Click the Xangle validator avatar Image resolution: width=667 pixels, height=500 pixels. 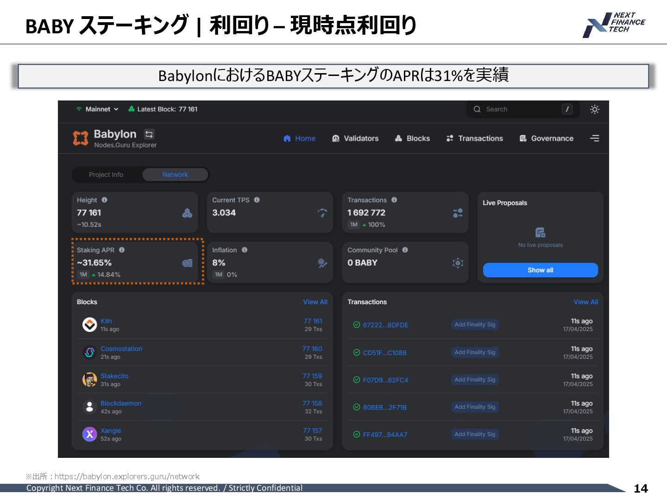click(x=89, y=434)
